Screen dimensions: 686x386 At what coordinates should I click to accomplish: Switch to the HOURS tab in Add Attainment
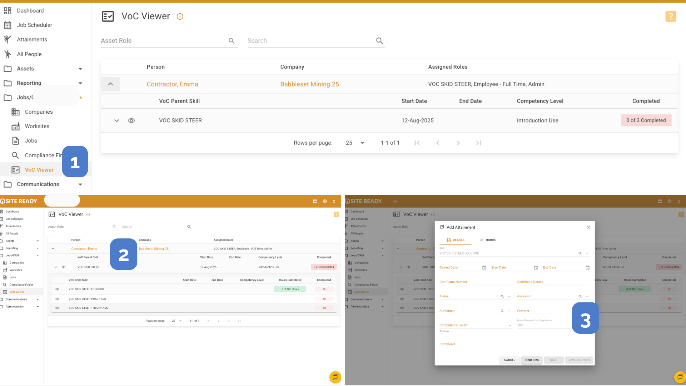coord(488,240)
